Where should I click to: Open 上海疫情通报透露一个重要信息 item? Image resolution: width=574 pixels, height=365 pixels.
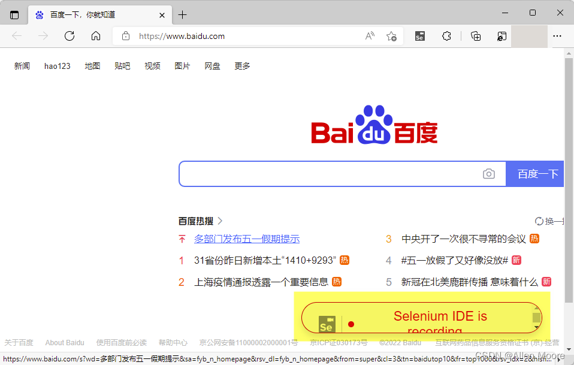[x=261, y=282]
